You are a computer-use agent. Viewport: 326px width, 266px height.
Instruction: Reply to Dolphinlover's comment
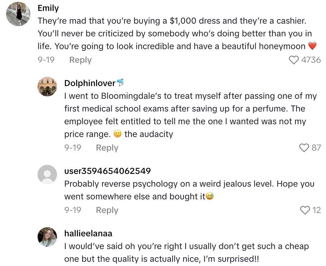pyautogui.click(x=107, y=148)
